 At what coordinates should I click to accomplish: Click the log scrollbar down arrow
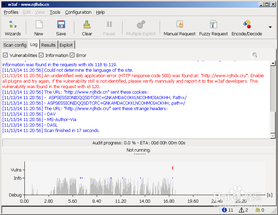pyautogui.click(x=273, y=136)
